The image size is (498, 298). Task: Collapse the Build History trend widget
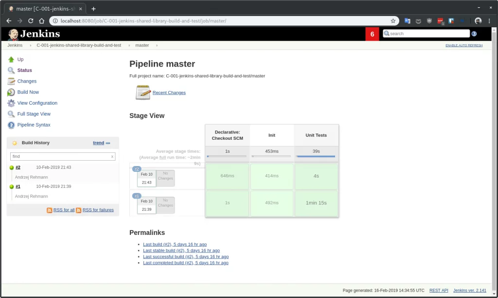(x=108, y=143)
